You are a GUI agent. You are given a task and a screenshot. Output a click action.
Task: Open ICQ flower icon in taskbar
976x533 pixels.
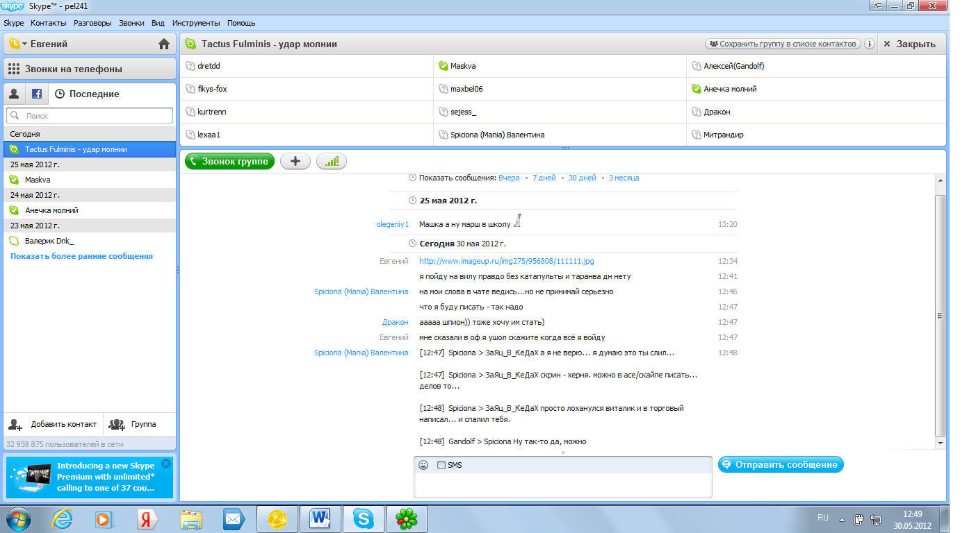406,518
